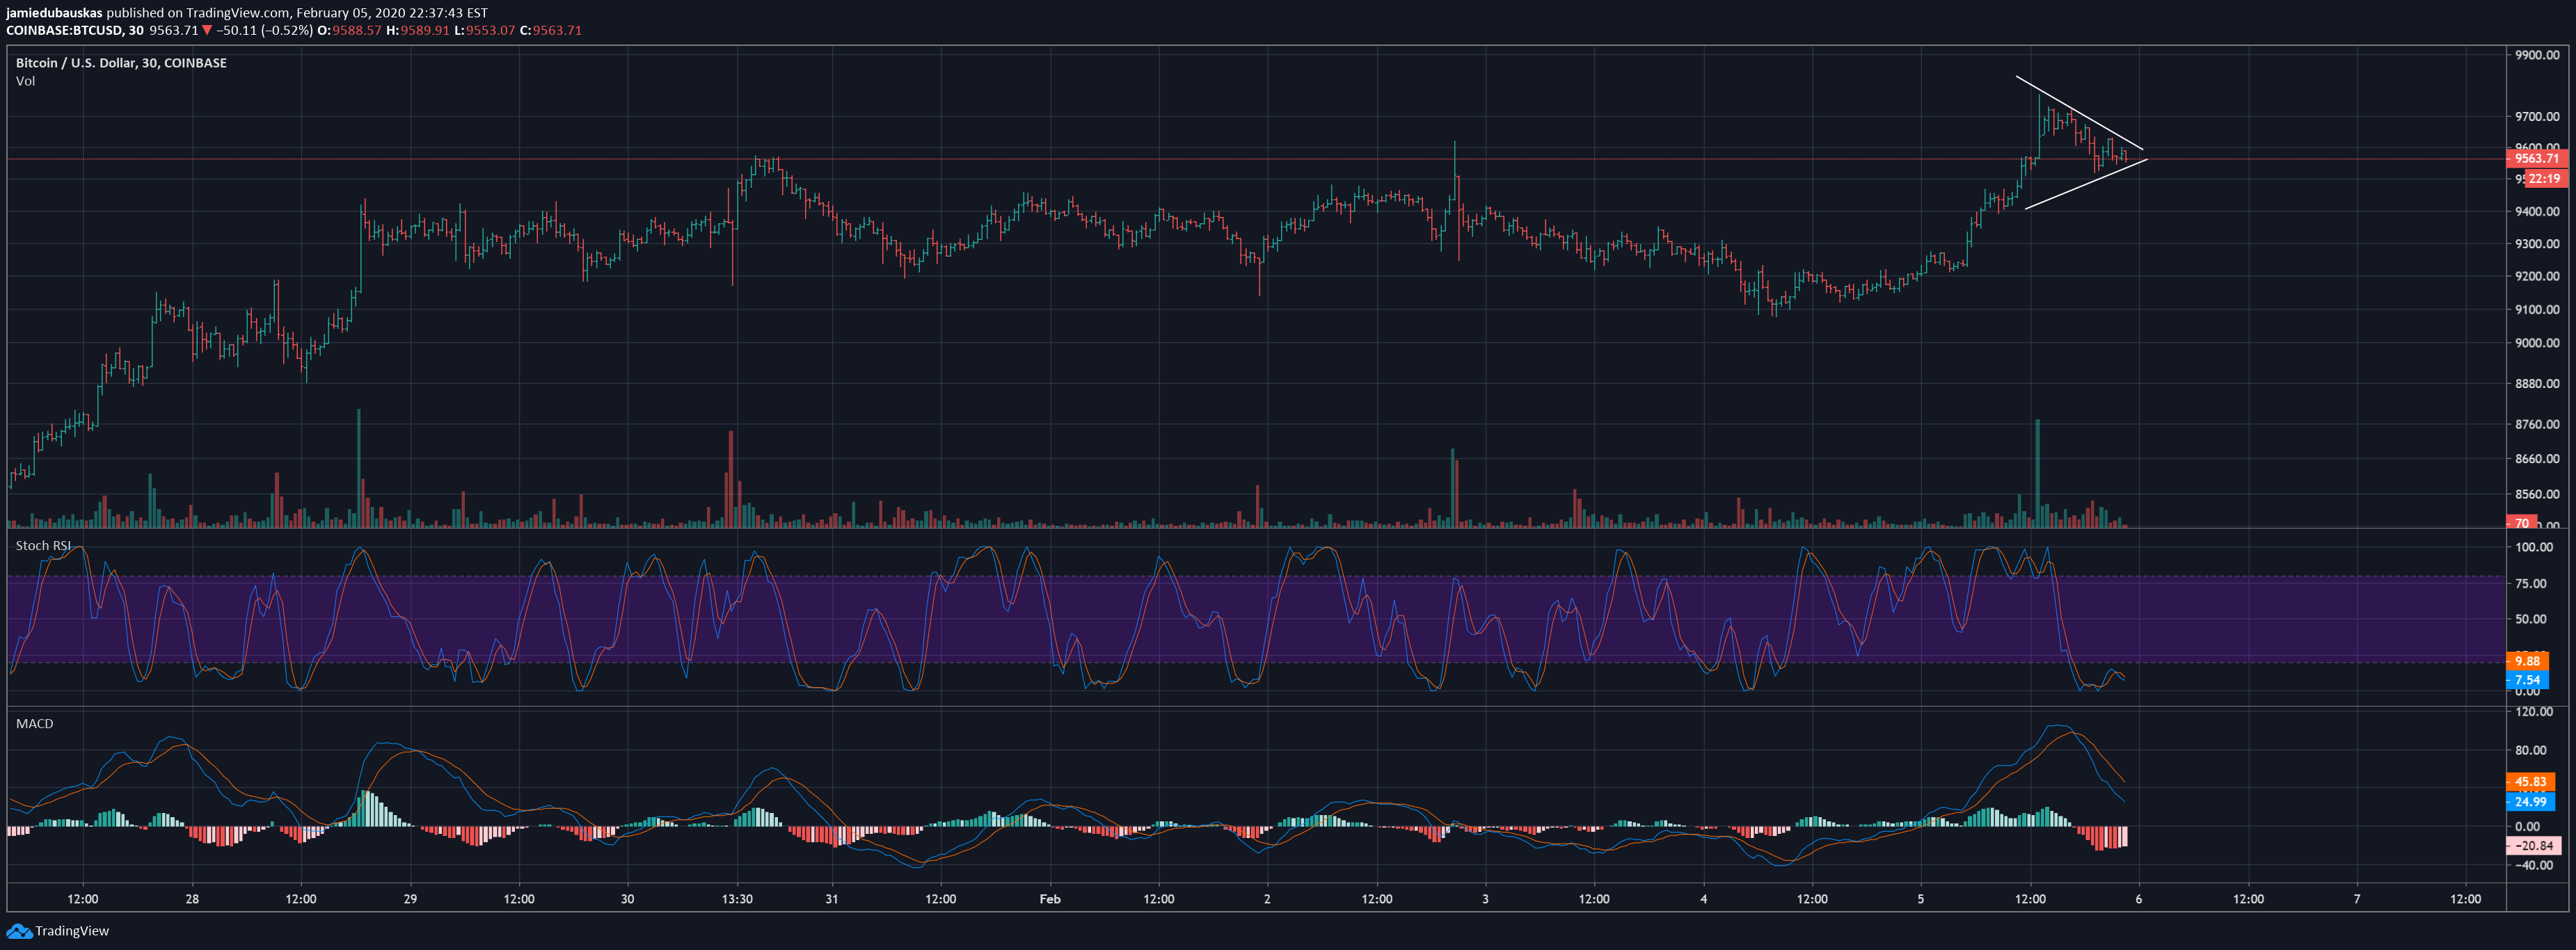The height and width of the screenshot is (950, 2576).
Task: Click the TradingView text at bottom left
Action: tap(72, 931)
